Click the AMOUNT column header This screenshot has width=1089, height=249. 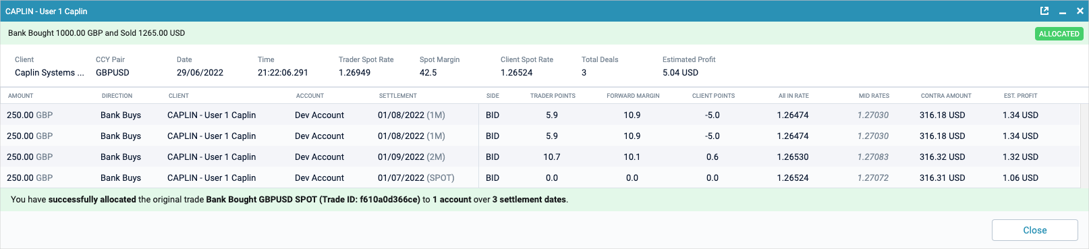(21, 96)
